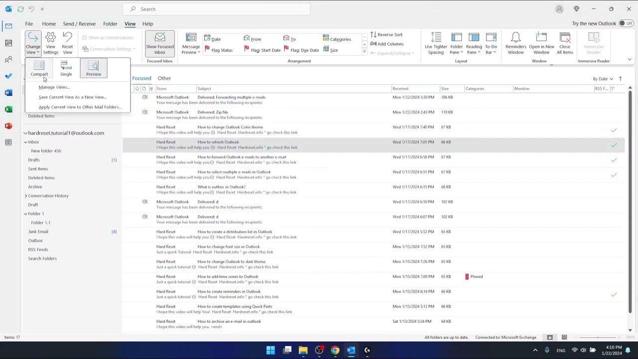Switch to the Home tab

[x=49, y=23]
